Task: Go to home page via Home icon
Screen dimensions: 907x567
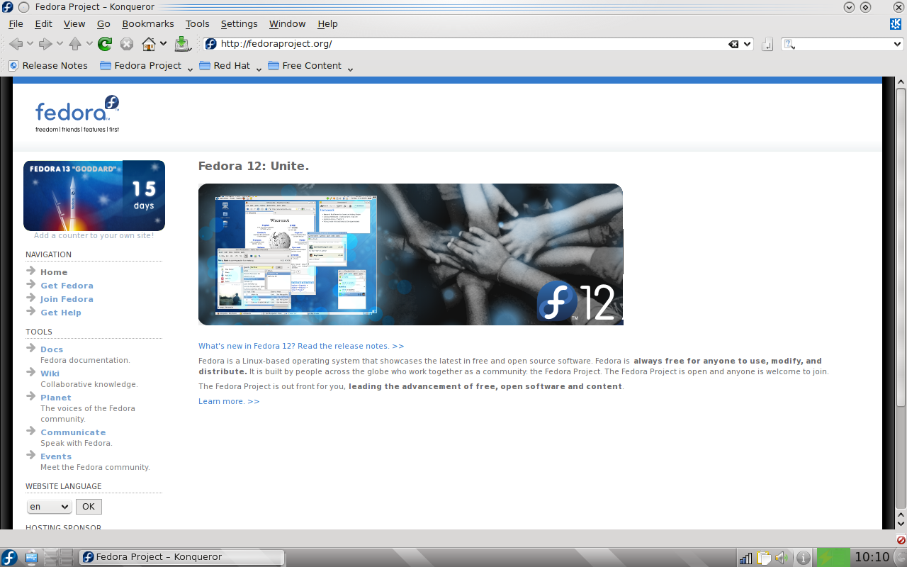Action: click(149, 44)
